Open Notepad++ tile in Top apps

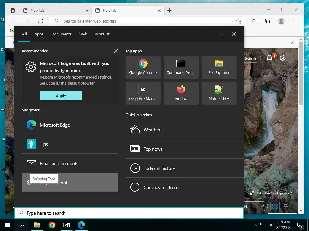pyautogui.click(x=219, y=93)
